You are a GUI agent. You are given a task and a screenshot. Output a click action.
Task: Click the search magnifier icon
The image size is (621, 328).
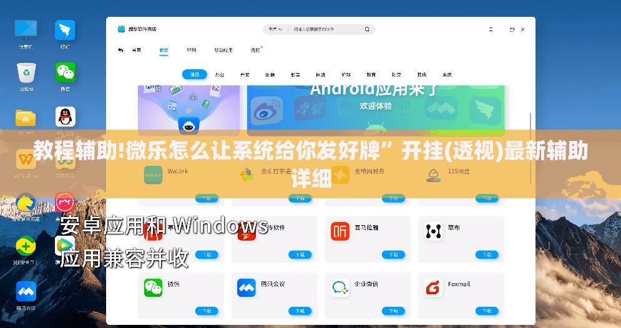tap(367, 29)
